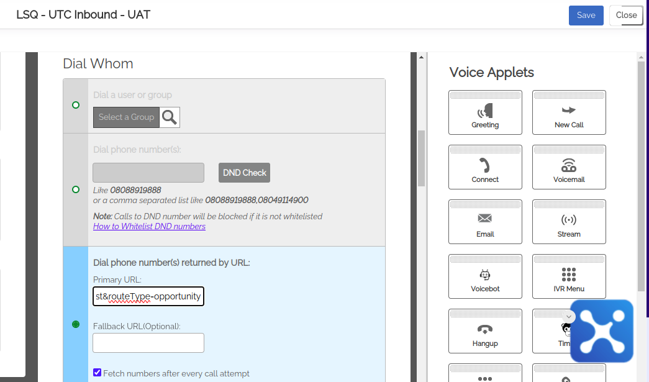Image resolution: width=649 pixels, height=382 pixels.
Task: Open the blue floating X widget
Action: point(602,331)
